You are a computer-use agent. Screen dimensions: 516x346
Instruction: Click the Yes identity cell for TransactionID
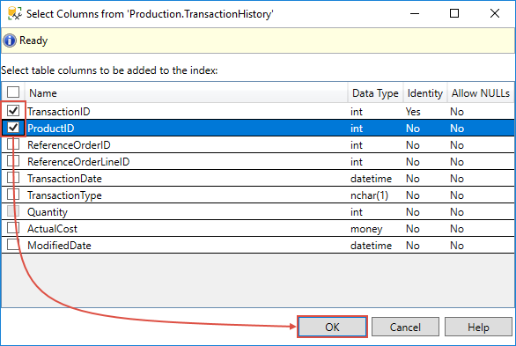click(x=413, y=112)
